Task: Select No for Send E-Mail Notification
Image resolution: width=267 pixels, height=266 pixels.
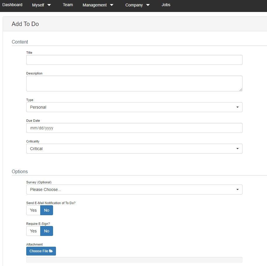Action: point(46,210)
